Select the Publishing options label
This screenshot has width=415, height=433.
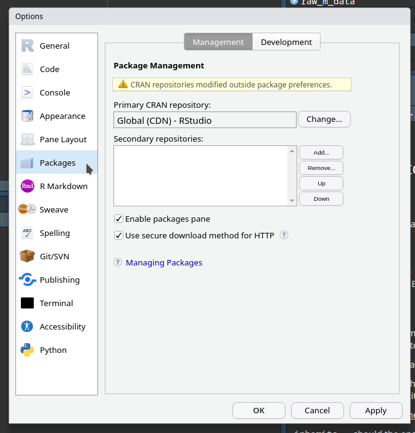click(60, 280)
